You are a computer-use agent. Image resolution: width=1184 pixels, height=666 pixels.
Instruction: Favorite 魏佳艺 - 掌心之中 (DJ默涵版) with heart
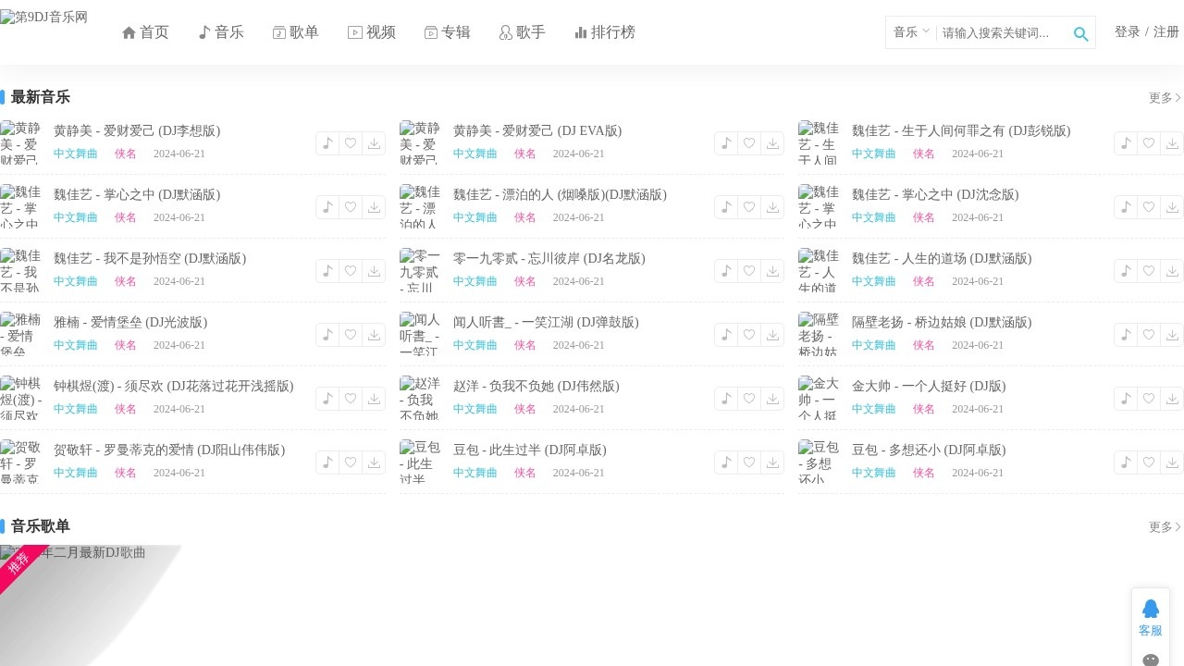pos(351,207)
